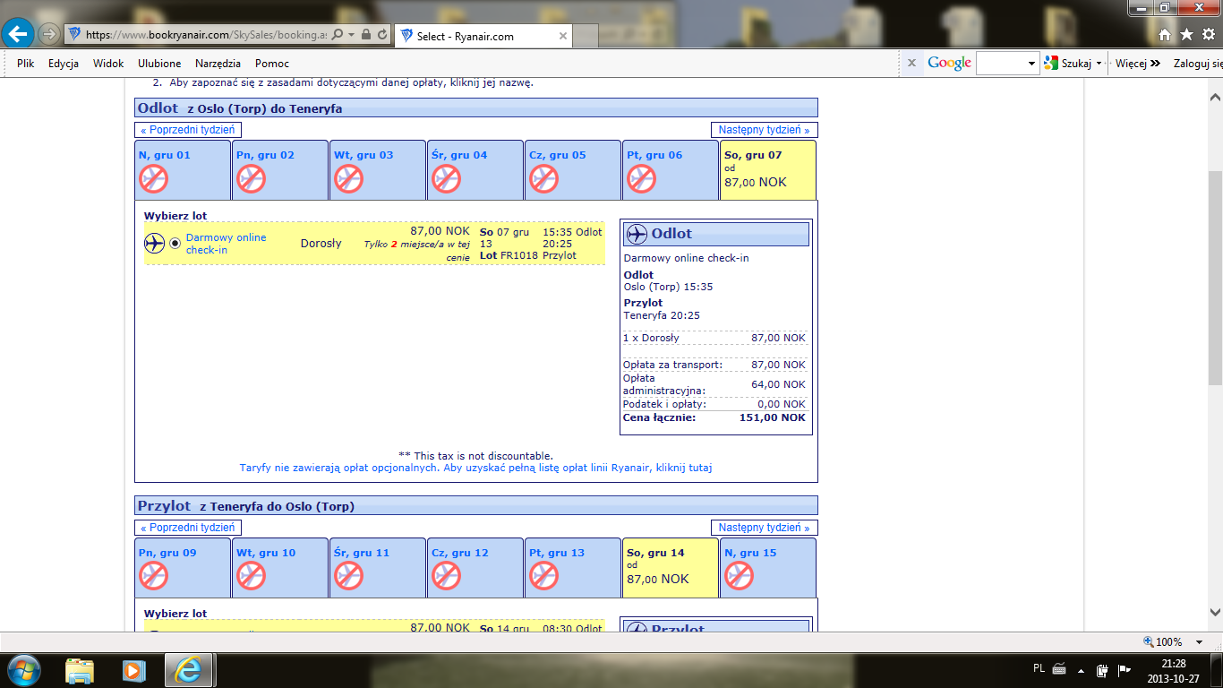Launch Windows Media Player from the taskbar
The width and height of the screenshot is (1223, 688).
tap(133, 670)
